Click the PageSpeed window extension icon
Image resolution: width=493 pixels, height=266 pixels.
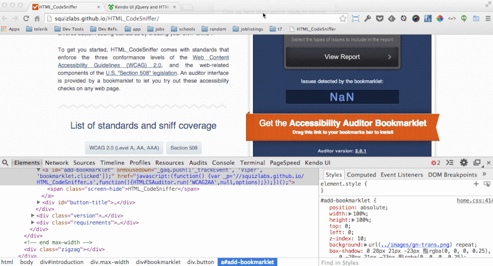pyautogui.click(x=476, y=19)
